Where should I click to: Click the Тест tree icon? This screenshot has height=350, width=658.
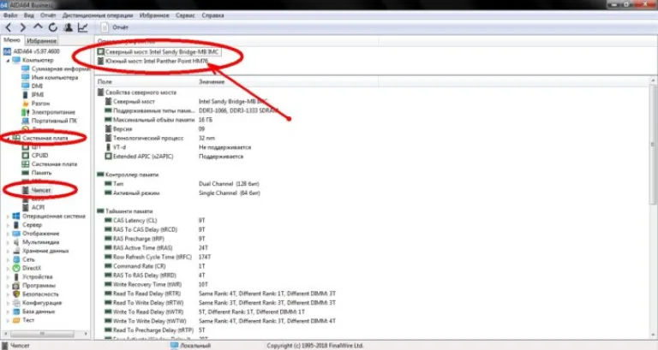(x=16, y=320)
